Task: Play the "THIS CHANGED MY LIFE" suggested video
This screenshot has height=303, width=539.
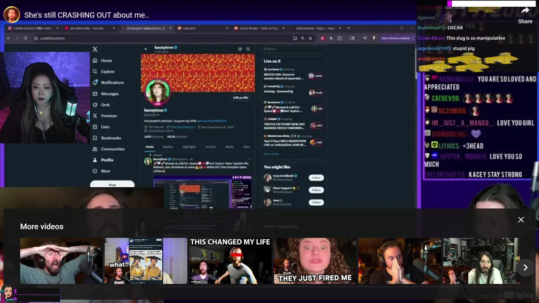Action: click(x=231, y=261)
